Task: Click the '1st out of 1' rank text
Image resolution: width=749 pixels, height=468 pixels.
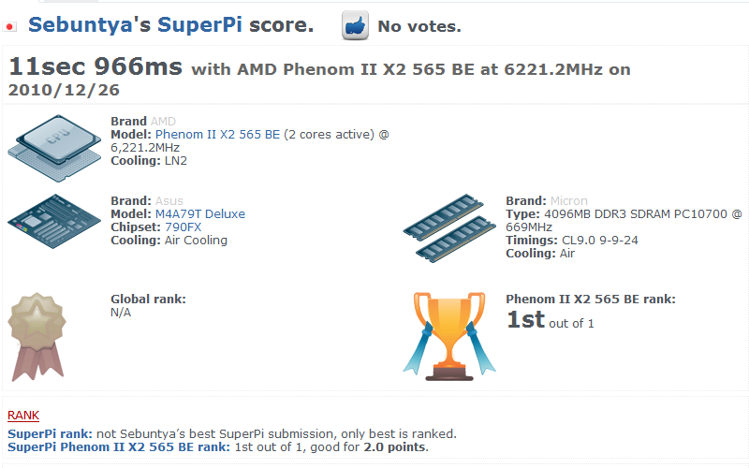Action: click(x=550, y=320)
